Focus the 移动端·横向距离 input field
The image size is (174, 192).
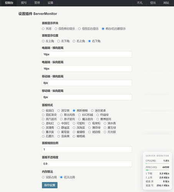point(87,83)
